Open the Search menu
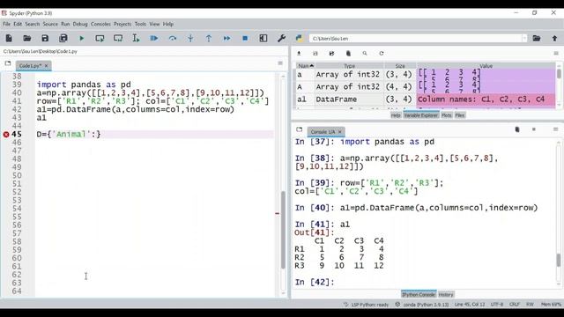Image resolution: width=564 pixels, height=317 pixels. pyautogui.click(x=33, y=24)
